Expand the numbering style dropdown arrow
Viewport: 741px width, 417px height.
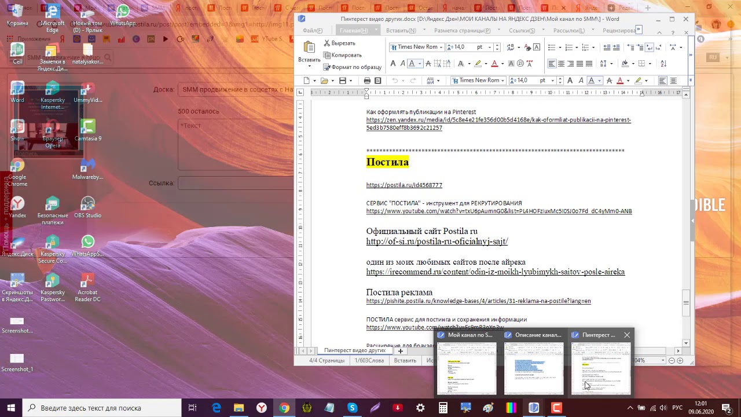[577, 47]
